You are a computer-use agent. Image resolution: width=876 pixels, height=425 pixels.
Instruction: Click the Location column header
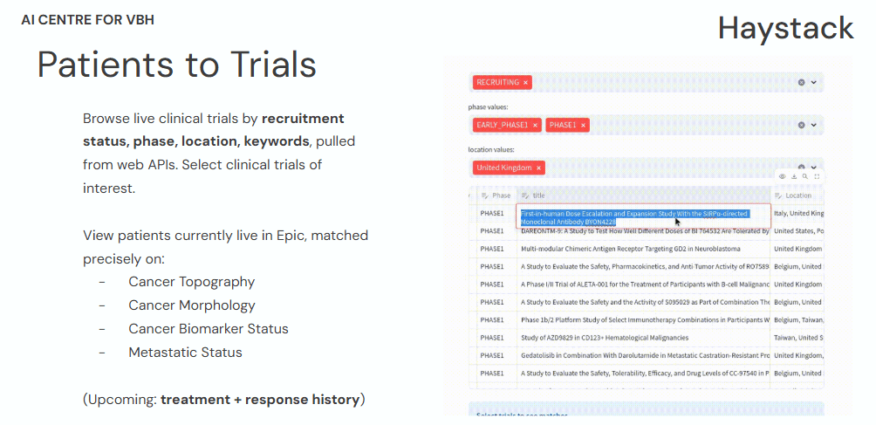coord(797,195)
